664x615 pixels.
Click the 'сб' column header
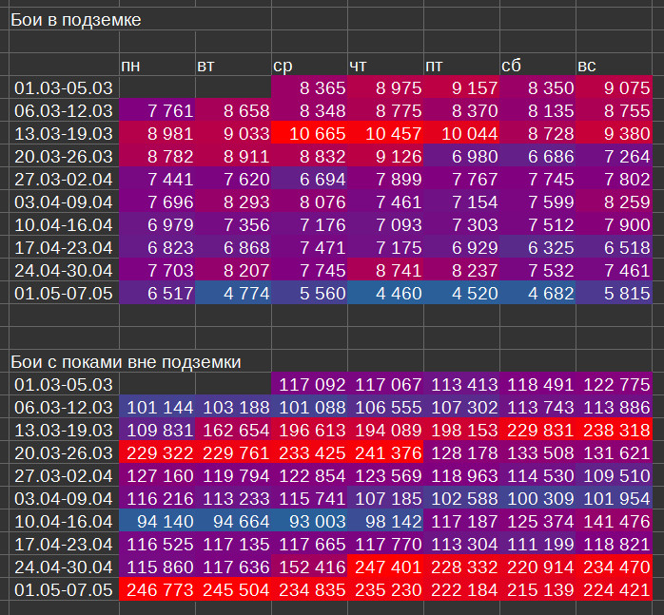coord(537,66)
